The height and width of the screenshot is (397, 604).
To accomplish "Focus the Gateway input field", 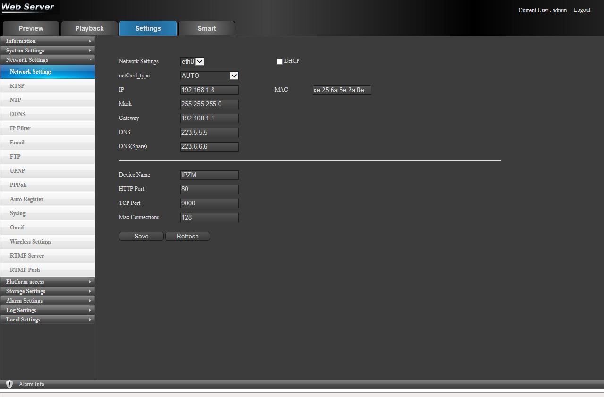I will 209,118.
